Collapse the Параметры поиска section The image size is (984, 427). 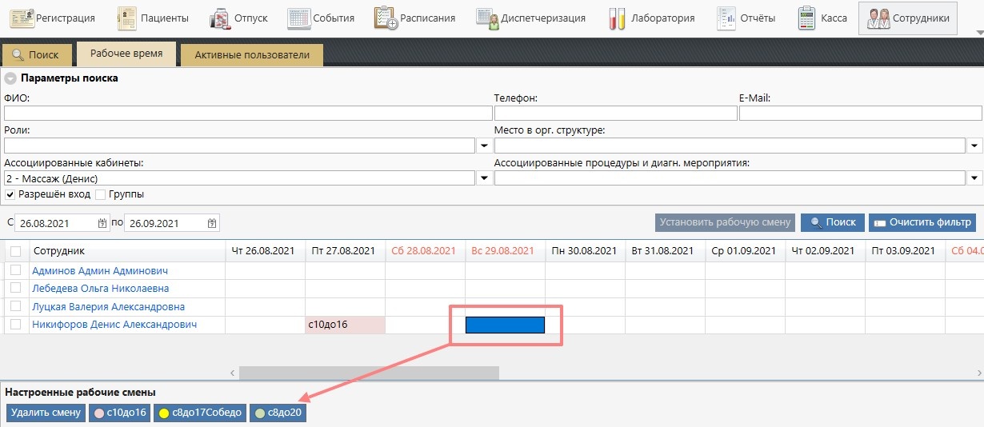[x=10, y=78]
